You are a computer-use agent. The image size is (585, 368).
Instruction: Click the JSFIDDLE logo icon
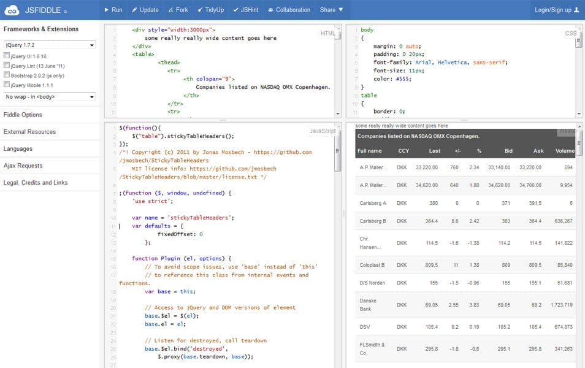12,9
